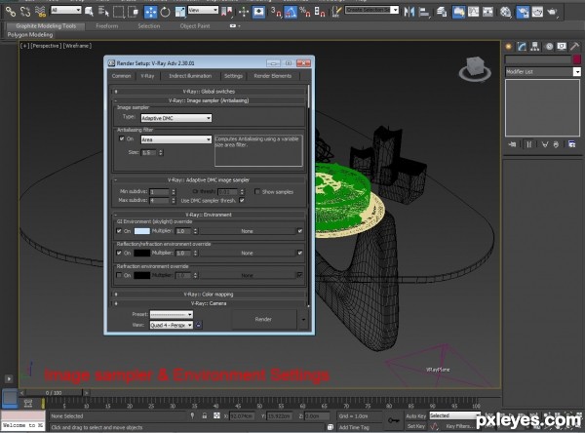Switch to Render Elements tab

pos(273,76)
